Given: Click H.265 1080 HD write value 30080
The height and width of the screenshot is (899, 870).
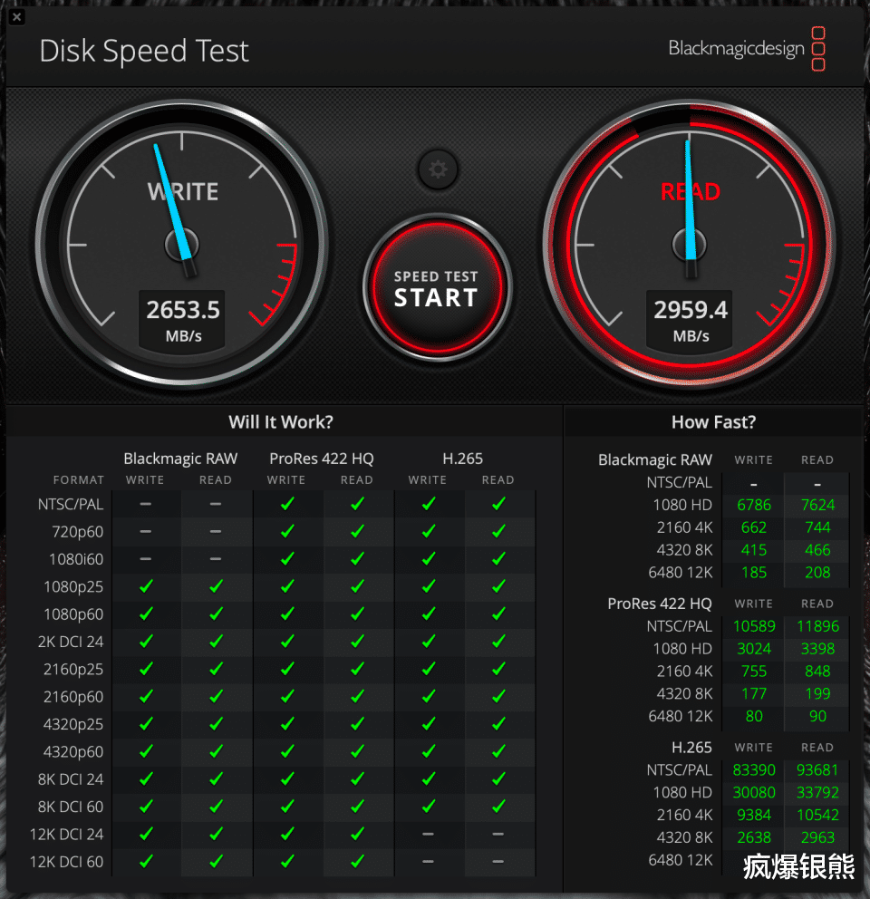Looking at the screenshot, I should (754, 792).
